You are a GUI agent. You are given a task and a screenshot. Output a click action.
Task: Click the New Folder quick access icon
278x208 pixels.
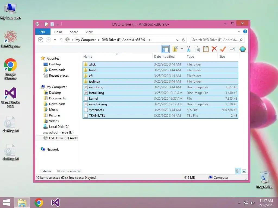click(52, 24)
